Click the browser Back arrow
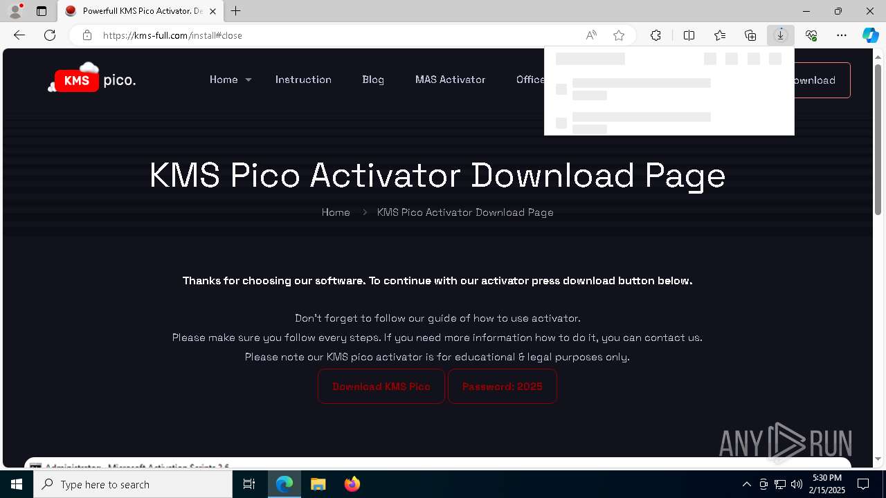This screenshot has height=498, width=886. click(x=19, y=35)
